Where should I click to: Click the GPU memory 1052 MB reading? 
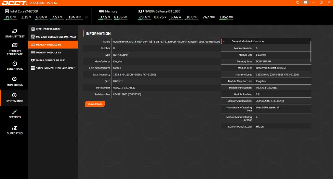tap(226, 17)
